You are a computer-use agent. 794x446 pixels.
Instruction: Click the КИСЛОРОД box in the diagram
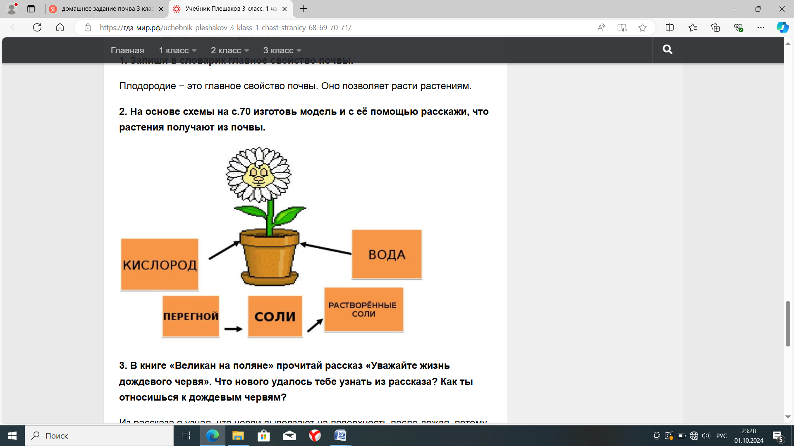point(160,264)
